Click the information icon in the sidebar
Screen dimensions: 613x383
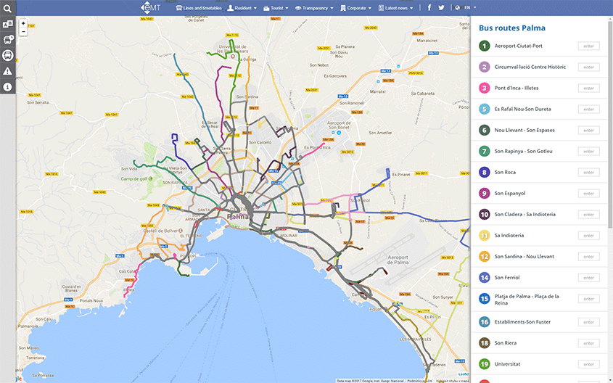pyautogui.click(x=7, y=87)
